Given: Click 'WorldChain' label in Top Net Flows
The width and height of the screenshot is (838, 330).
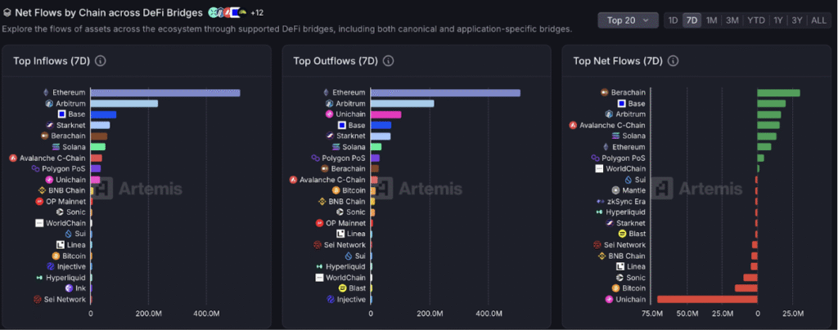Looking at the screenshot, I should (x=626, y=168).
